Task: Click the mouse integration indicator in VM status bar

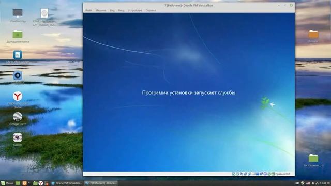Action: tap(269, 174)
